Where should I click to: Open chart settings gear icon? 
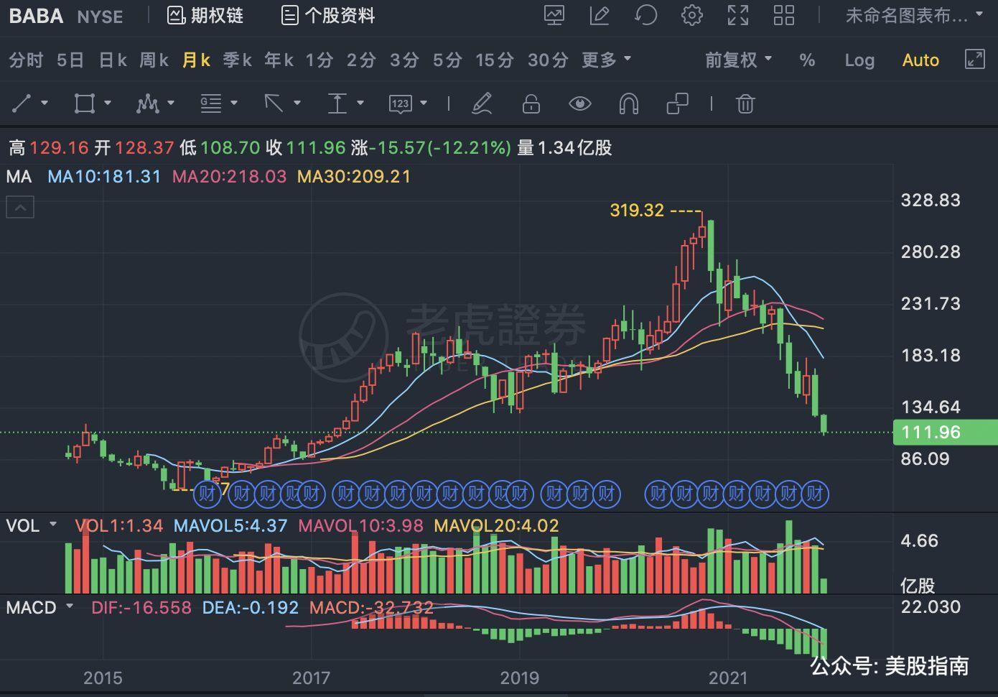(692, 16)
